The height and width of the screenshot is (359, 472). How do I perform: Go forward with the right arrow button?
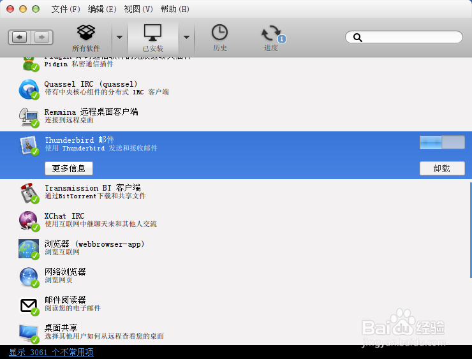[x=42, y=38]
